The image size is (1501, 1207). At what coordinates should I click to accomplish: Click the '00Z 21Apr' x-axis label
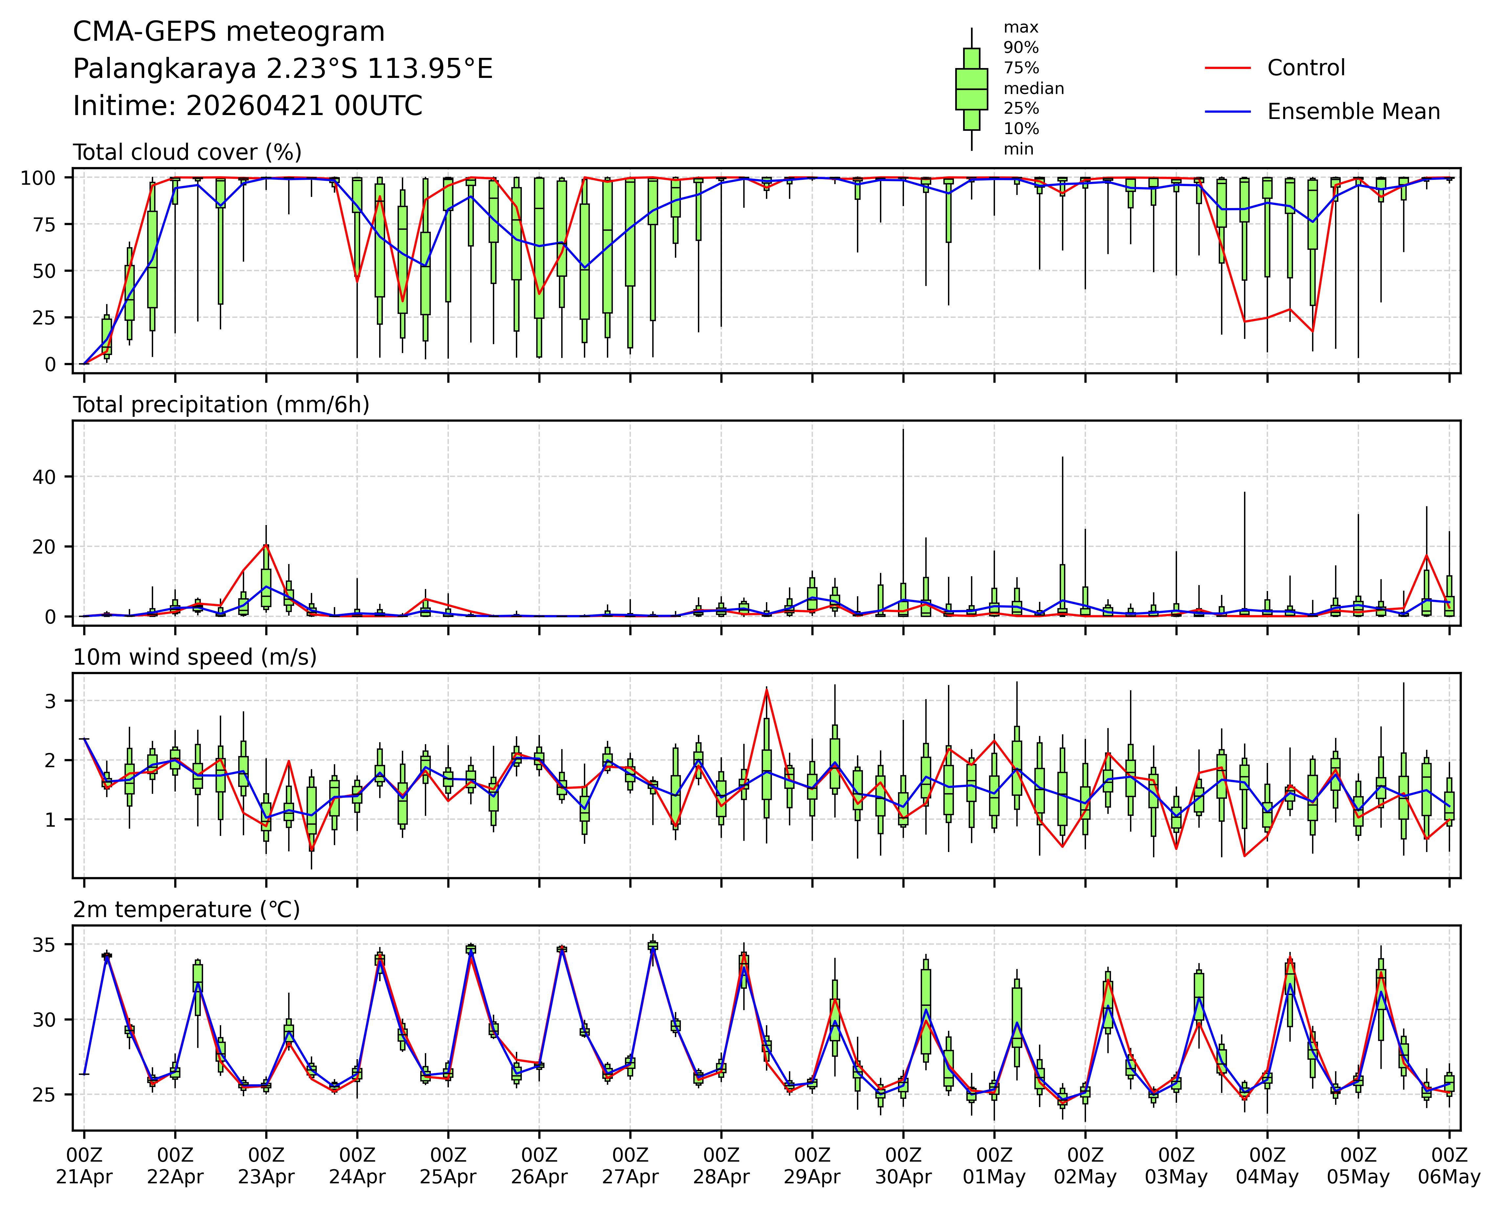click(84, 1167)
